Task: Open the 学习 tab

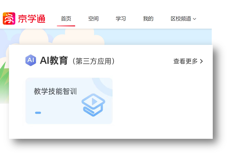Action: pyautogui.click(x=121, y=19)
